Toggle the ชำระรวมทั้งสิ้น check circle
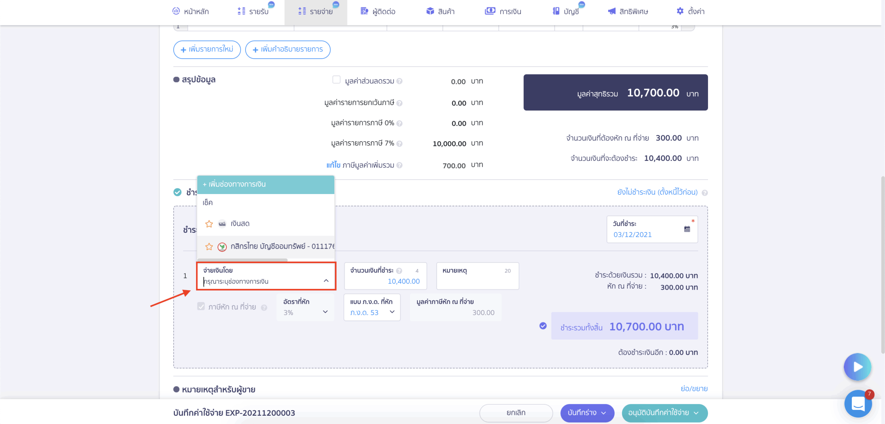The width and height of the screenshot is (885, 424). click(543, 326)
